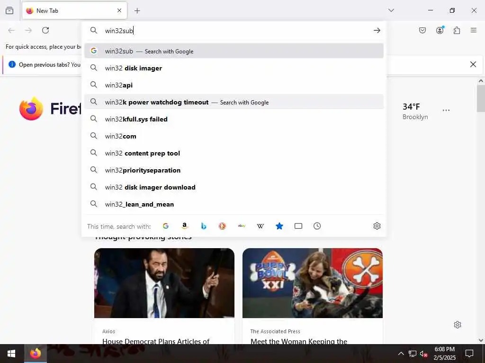Open the new tab personalize gear icon
The width and height of the screenshot is (485, 363).
point(458,325)
